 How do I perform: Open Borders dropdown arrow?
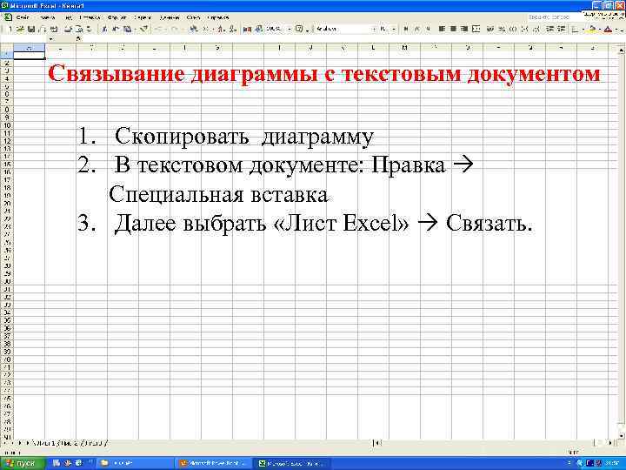583,29
